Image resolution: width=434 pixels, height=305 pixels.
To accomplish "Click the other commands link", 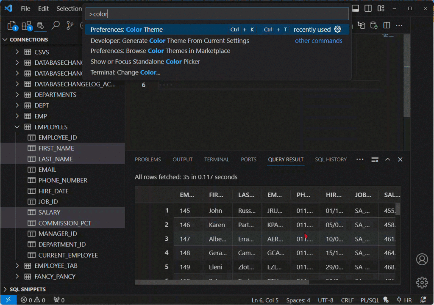I will tap(318, 41).
